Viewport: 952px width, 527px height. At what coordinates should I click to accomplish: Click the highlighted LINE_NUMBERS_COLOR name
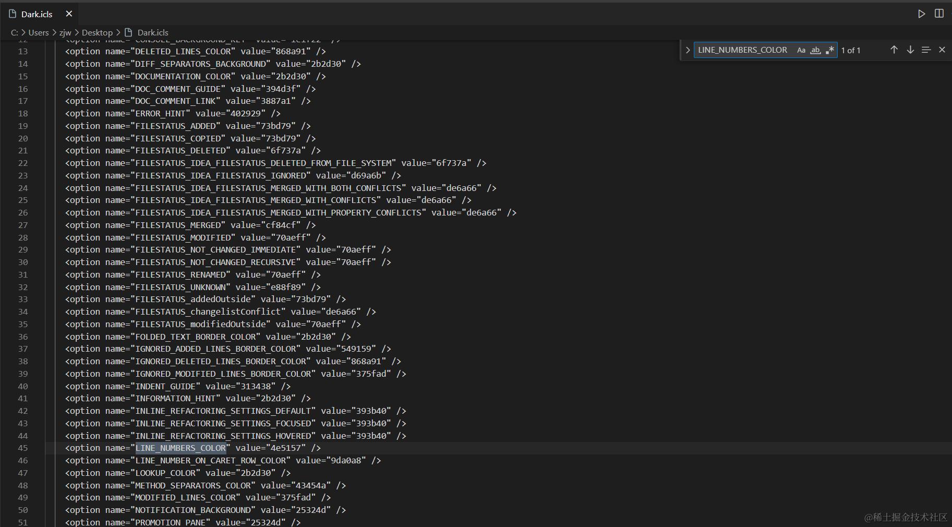(180, 448)
